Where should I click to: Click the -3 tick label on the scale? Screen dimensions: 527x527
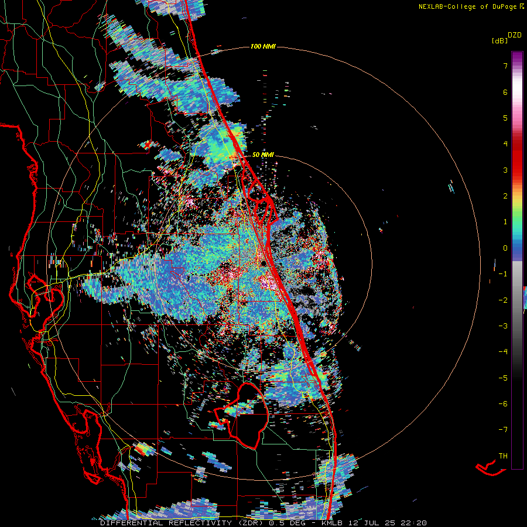pos(503,326)
